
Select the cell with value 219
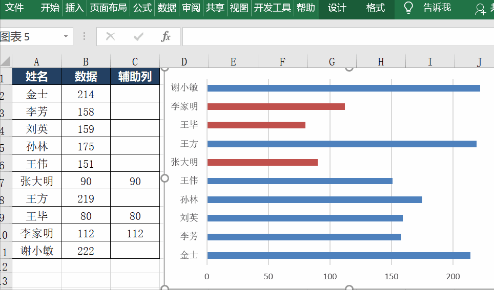click(86, 198)
